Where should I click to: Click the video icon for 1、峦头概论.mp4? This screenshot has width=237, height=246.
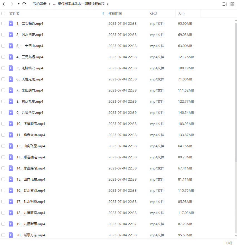11,24
